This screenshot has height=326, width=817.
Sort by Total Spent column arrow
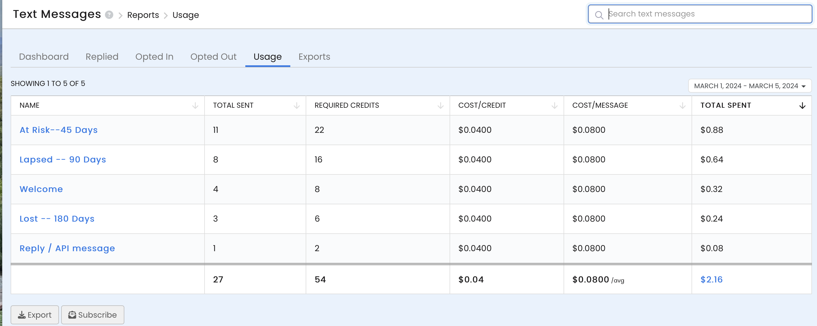coord(802,106)
